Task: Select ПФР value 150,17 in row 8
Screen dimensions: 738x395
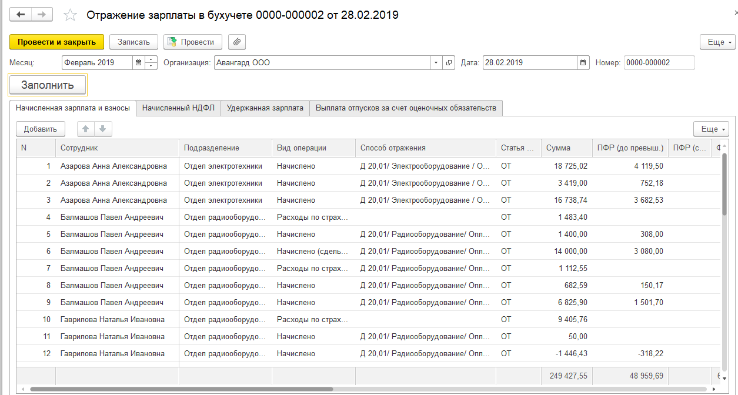Action: pyautogui.click(x=651, y=286)
